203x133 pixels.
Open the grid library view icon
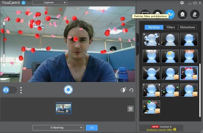pyautogui.click(x=130, y=109)
